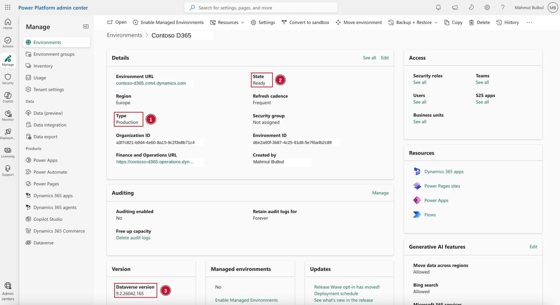Open the Finance and Operations URL link
Screen dimensions: 560x305
[154, 162]
